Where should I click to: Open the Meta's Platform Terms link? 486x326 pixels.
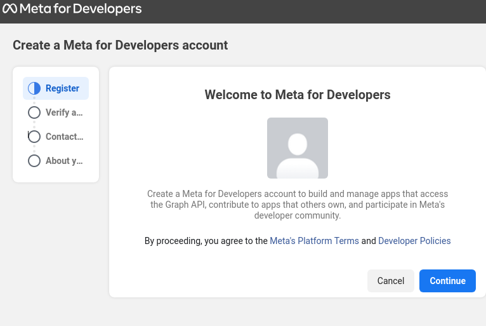pos(314,241)
